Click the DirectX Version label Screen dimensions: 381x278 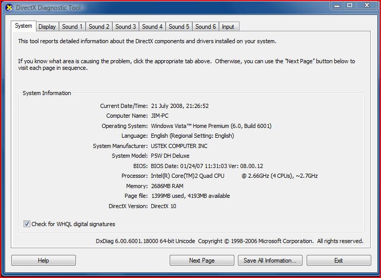pos(128,206)
